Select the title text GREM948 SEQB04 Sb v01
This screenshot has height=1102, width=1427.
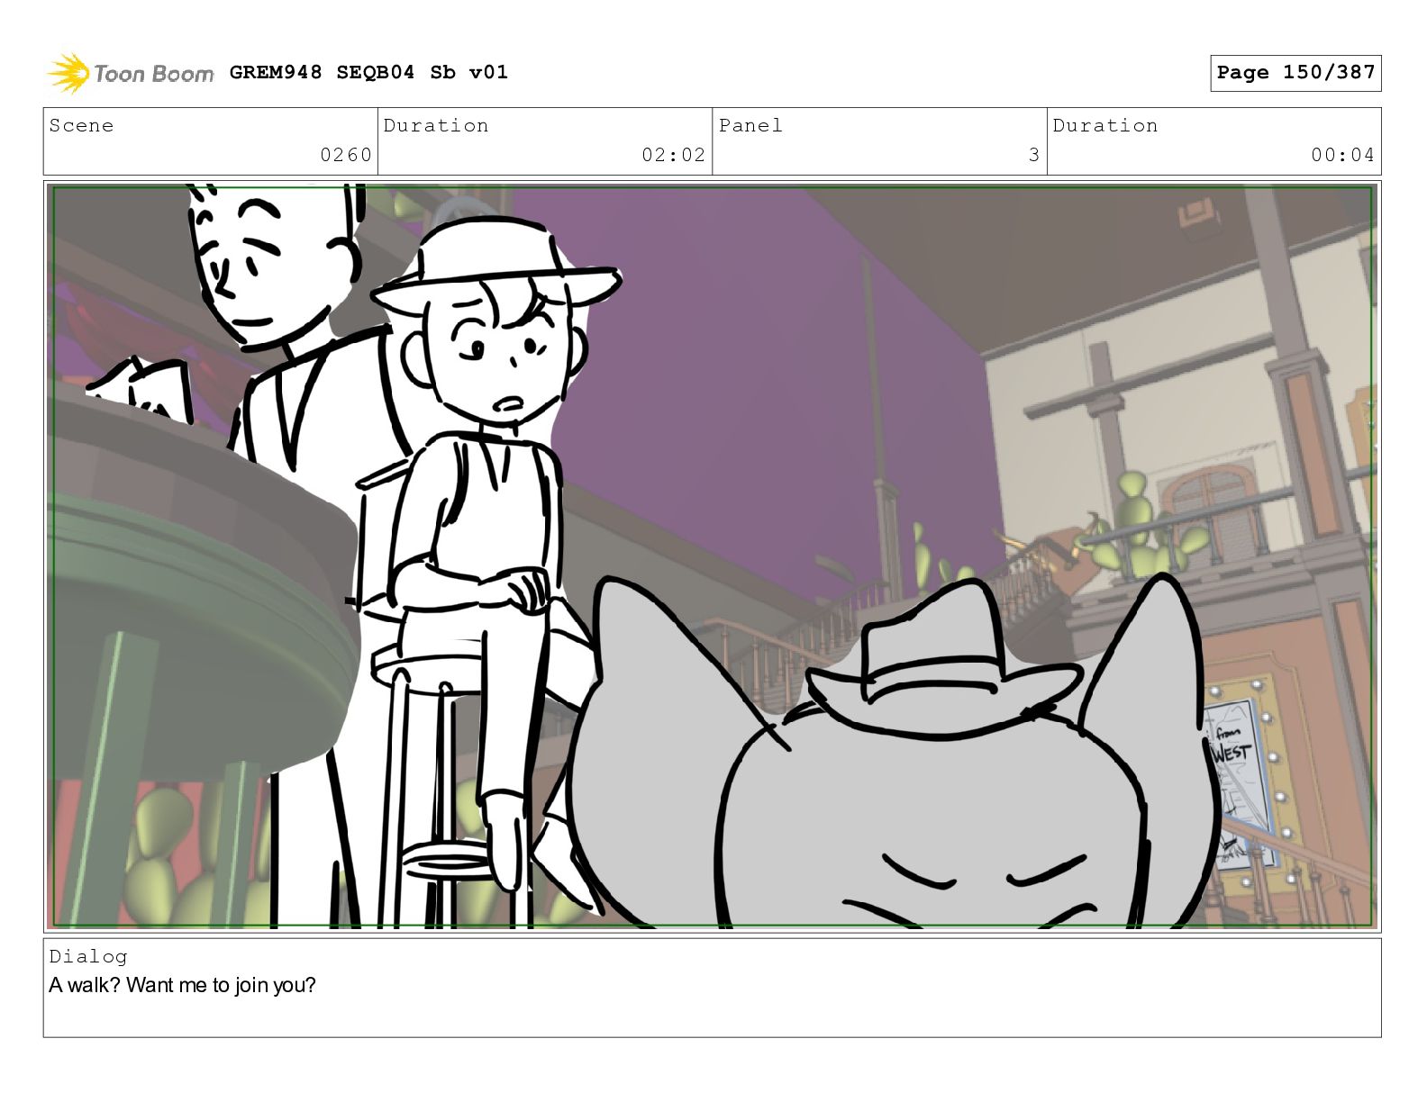click(x=368, y=72)
